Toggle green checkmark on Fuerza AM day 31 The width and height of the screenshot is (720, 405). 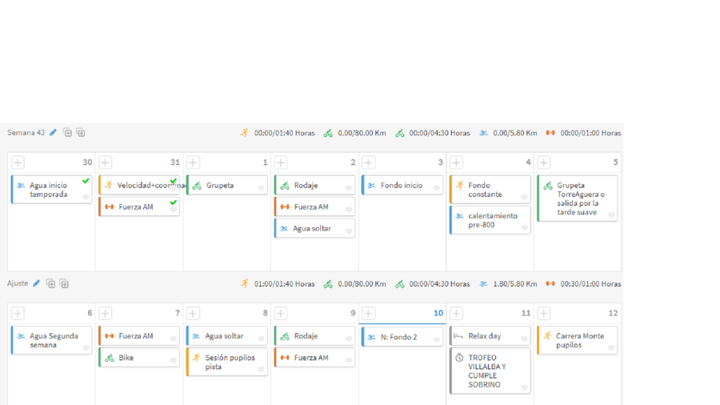[x=173, y=202]
